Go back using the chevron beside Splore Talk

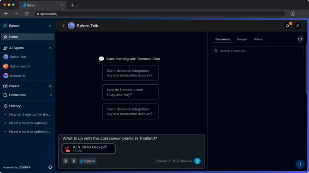(64, 26)
